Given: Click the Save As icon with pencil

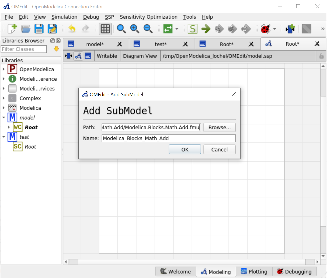Looking at the screenshot, I should click(x=52, y=29).
